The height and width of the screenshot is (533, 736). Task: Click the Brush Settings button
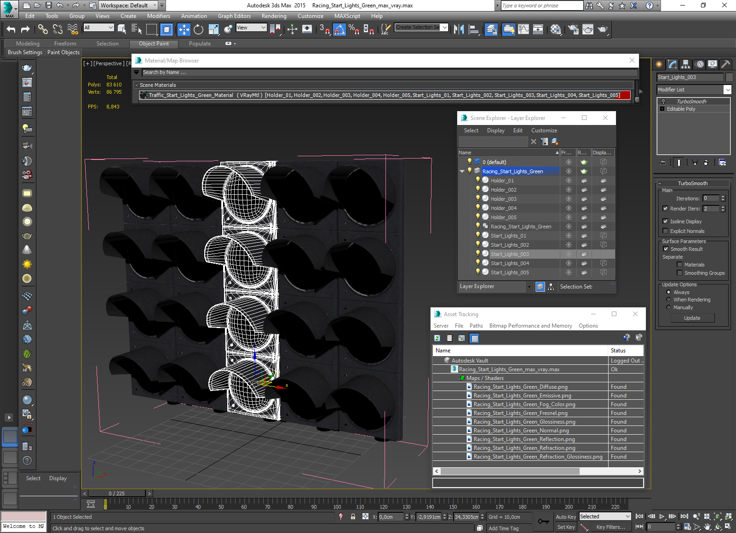pyautogui.click(x=25, y=52)
